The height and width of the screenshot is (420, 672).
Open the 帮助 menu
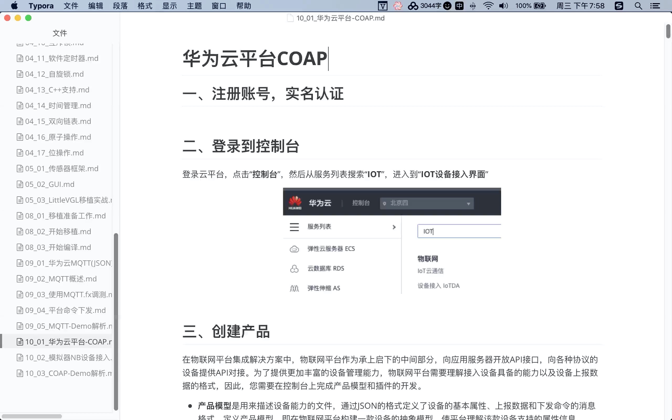[244, 6]
